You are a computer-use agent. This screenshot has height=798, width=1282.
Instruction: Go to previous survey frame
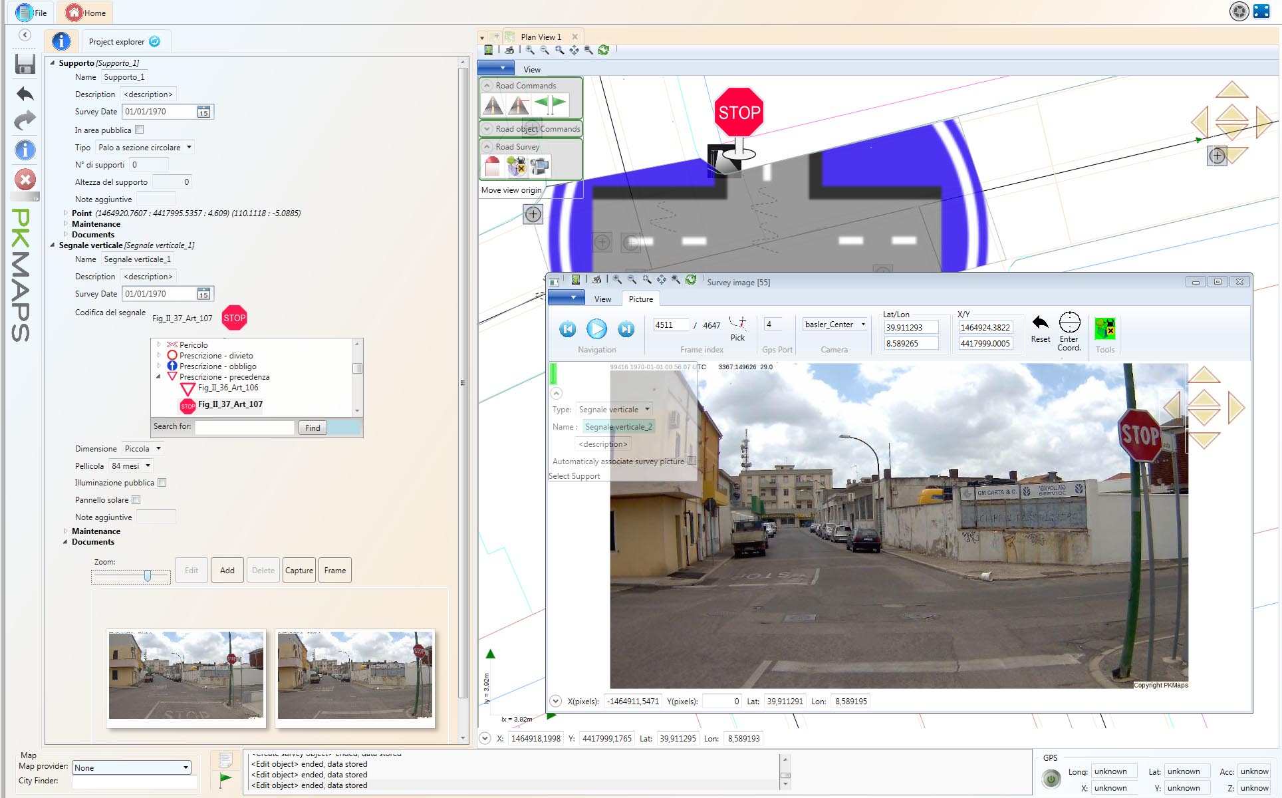(x=567, y=329)
